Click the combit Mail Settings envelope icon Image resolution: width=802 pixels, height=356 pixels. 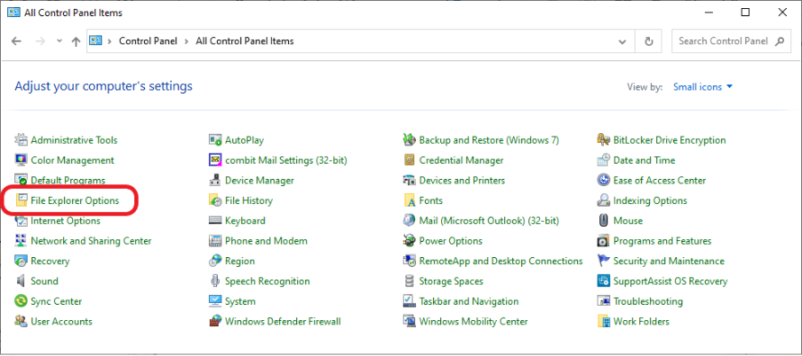point(215,160)
